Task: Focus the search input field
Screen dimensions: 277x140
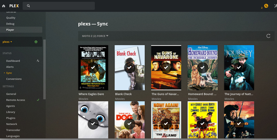Action: coord(59,6)
